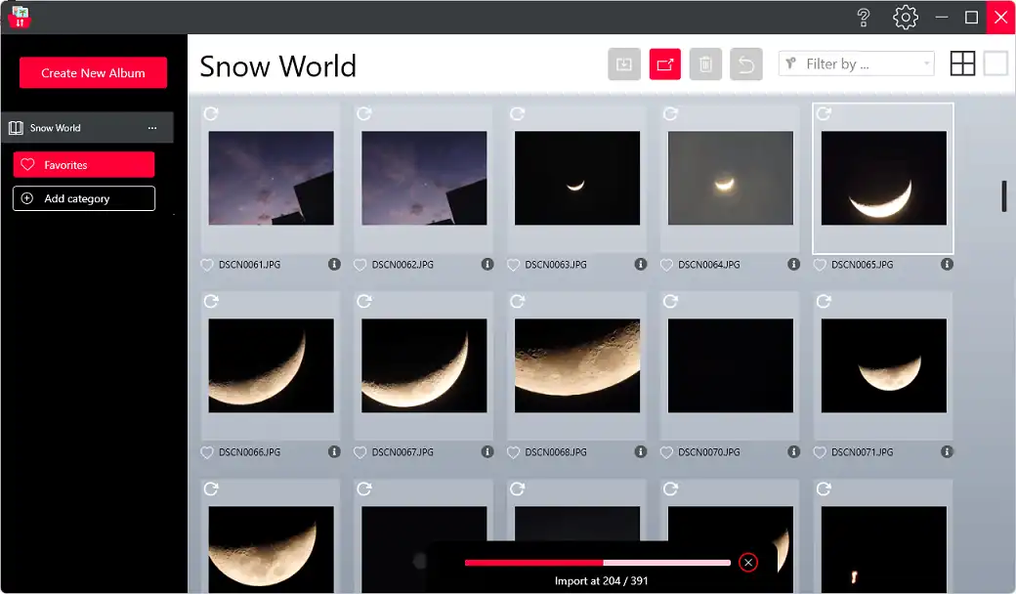Open the Favorites category
Viewport: 1016px width, 594px height.
(x=84, y=165)
